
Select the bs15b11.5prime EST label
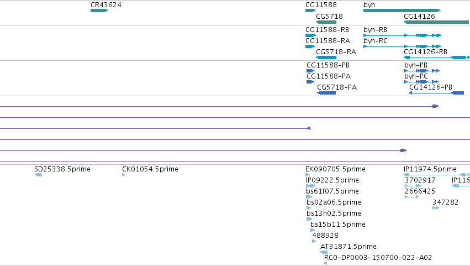[x=338, y=225]
